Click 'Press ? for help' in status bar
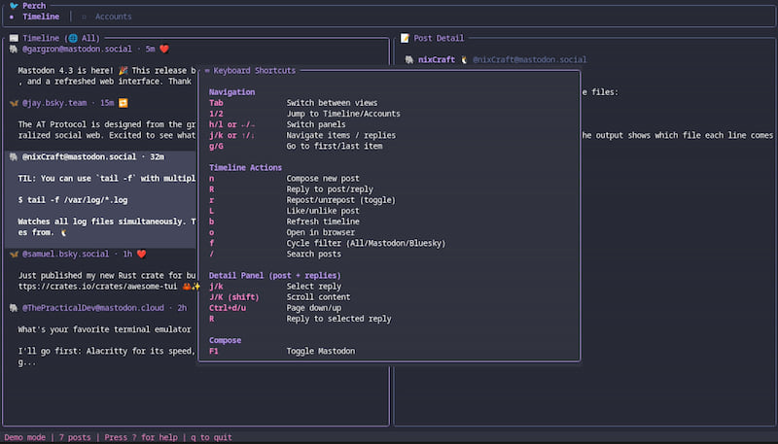Image resolution: width=778 pixels, height=444 pixels. pyautogui.click(x=141, y=437)
